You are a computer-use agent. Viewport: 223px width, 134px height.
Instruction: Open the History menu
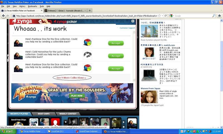tap(22, 6)
